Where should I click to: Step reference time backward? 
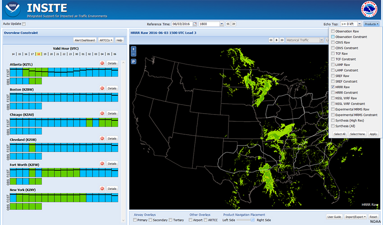[x=228, y=24]
